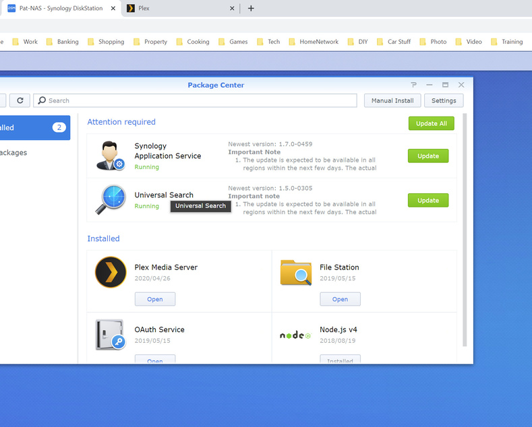The height and width of the screenshot is (427, 532).
Task: Refresh the Package Center list
Action: [x=20, y=100]
